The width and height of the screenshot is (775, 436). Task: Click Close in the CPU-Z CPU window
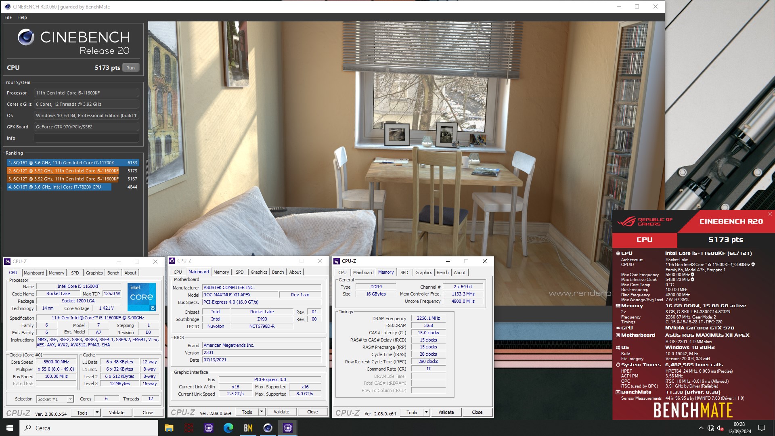point(148,413)
